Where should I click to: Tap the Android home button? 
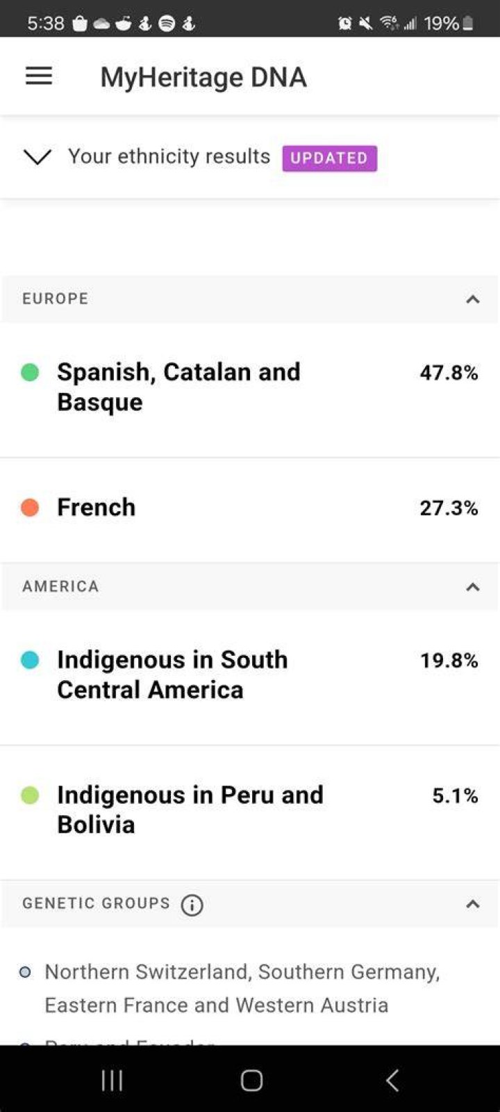pos(251,1080)
